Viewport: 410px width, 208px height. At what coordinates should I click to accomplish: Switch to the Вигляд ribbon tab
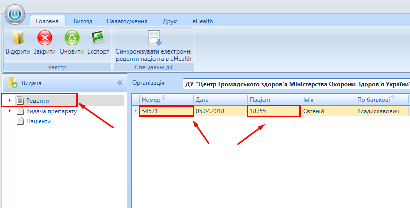(x=83, y=21)
